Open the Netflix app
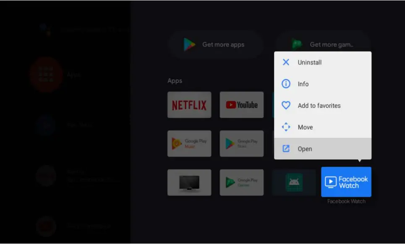Screen dimensions: 405x244 pos(189,105)
